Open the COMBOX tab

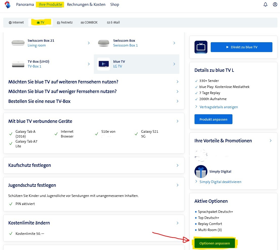point(89,22)
